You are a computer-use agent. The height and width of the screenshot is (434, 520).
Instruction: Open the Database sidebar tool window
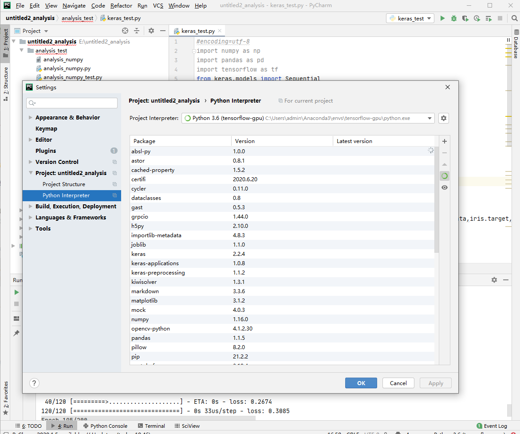[516, 44]
